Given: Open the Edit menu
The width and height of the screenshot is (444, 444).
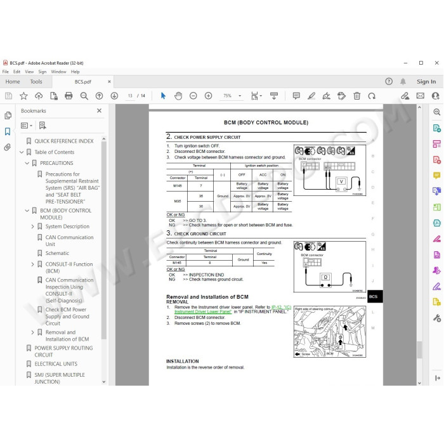Looking at the screenshot, I should pos(16,72).
